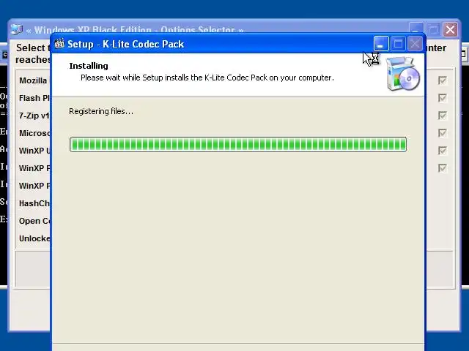469x351 pixels.
Task: Select the Microso entry in Options Selector
Action: pyautogui.click(x=34, y=133)
